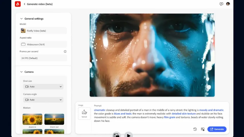Open the feedback chat icon
The width and height of the screenshot is (244, 137).
tap(221, 4)
